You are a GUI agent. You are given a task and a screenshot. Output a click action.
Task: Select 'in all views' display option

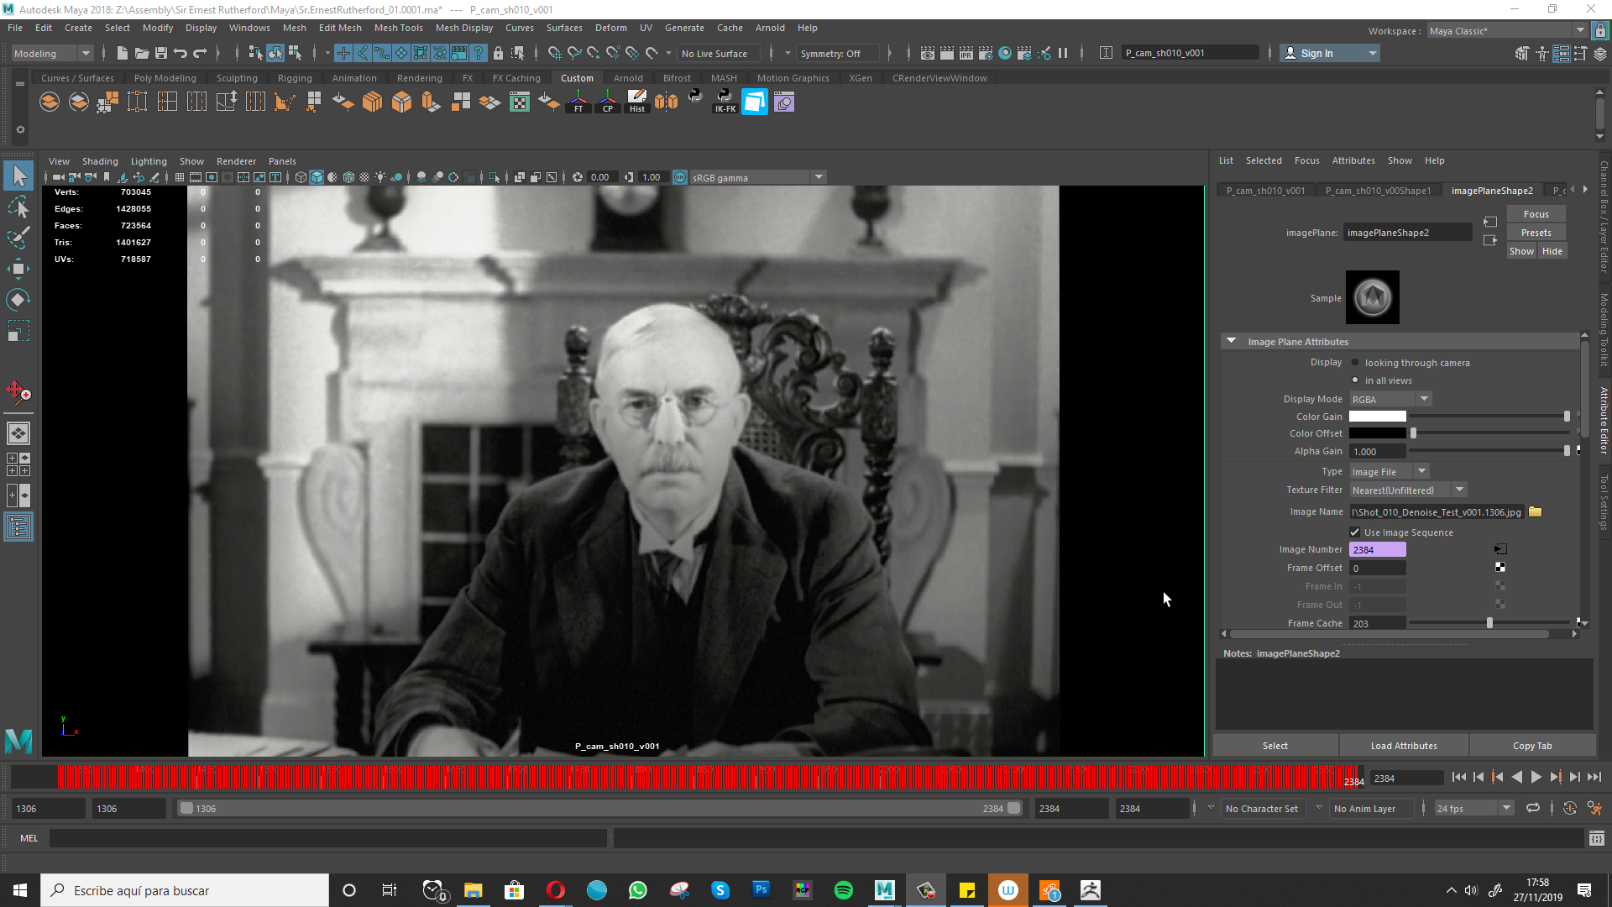(x=1355, y=380)
